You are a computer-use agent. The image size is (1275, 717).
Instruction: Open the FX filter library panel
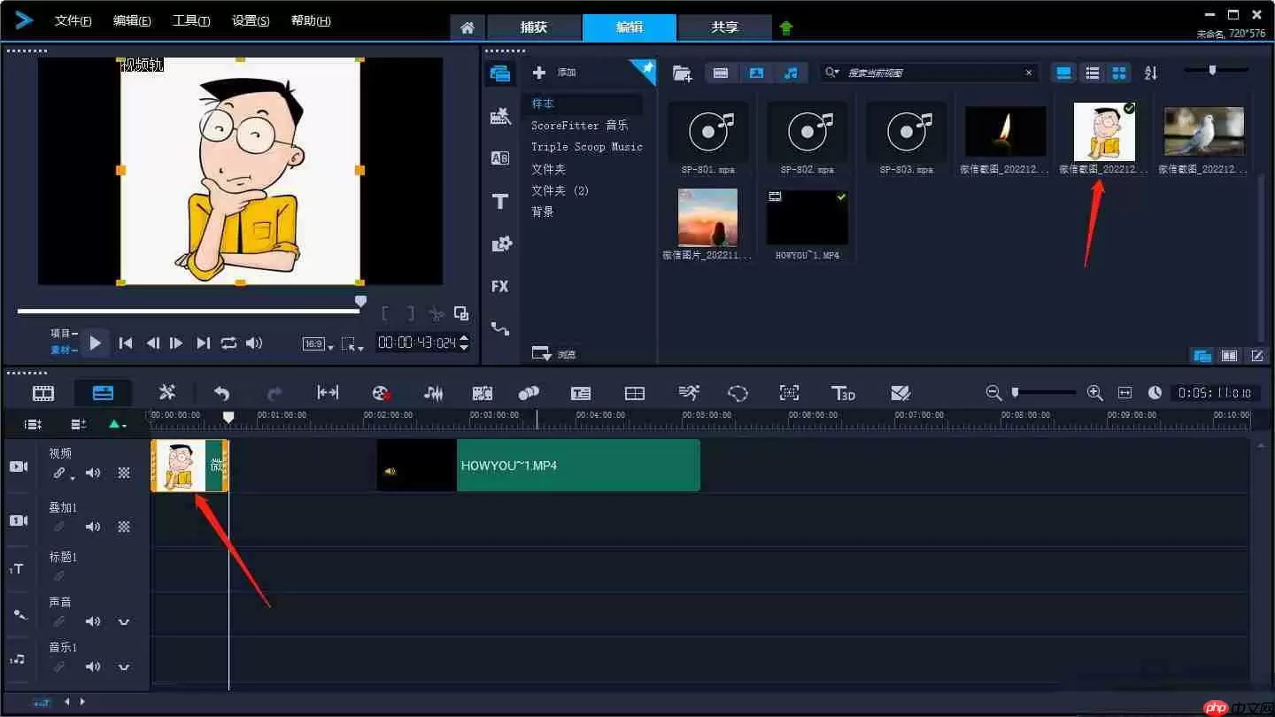point(500,287)
